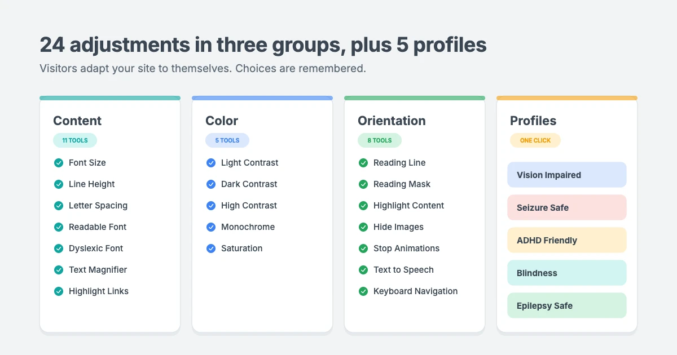Click the blue check beside Light Contrast
Viewport: 677px width, 355px height.
[211, 163]
